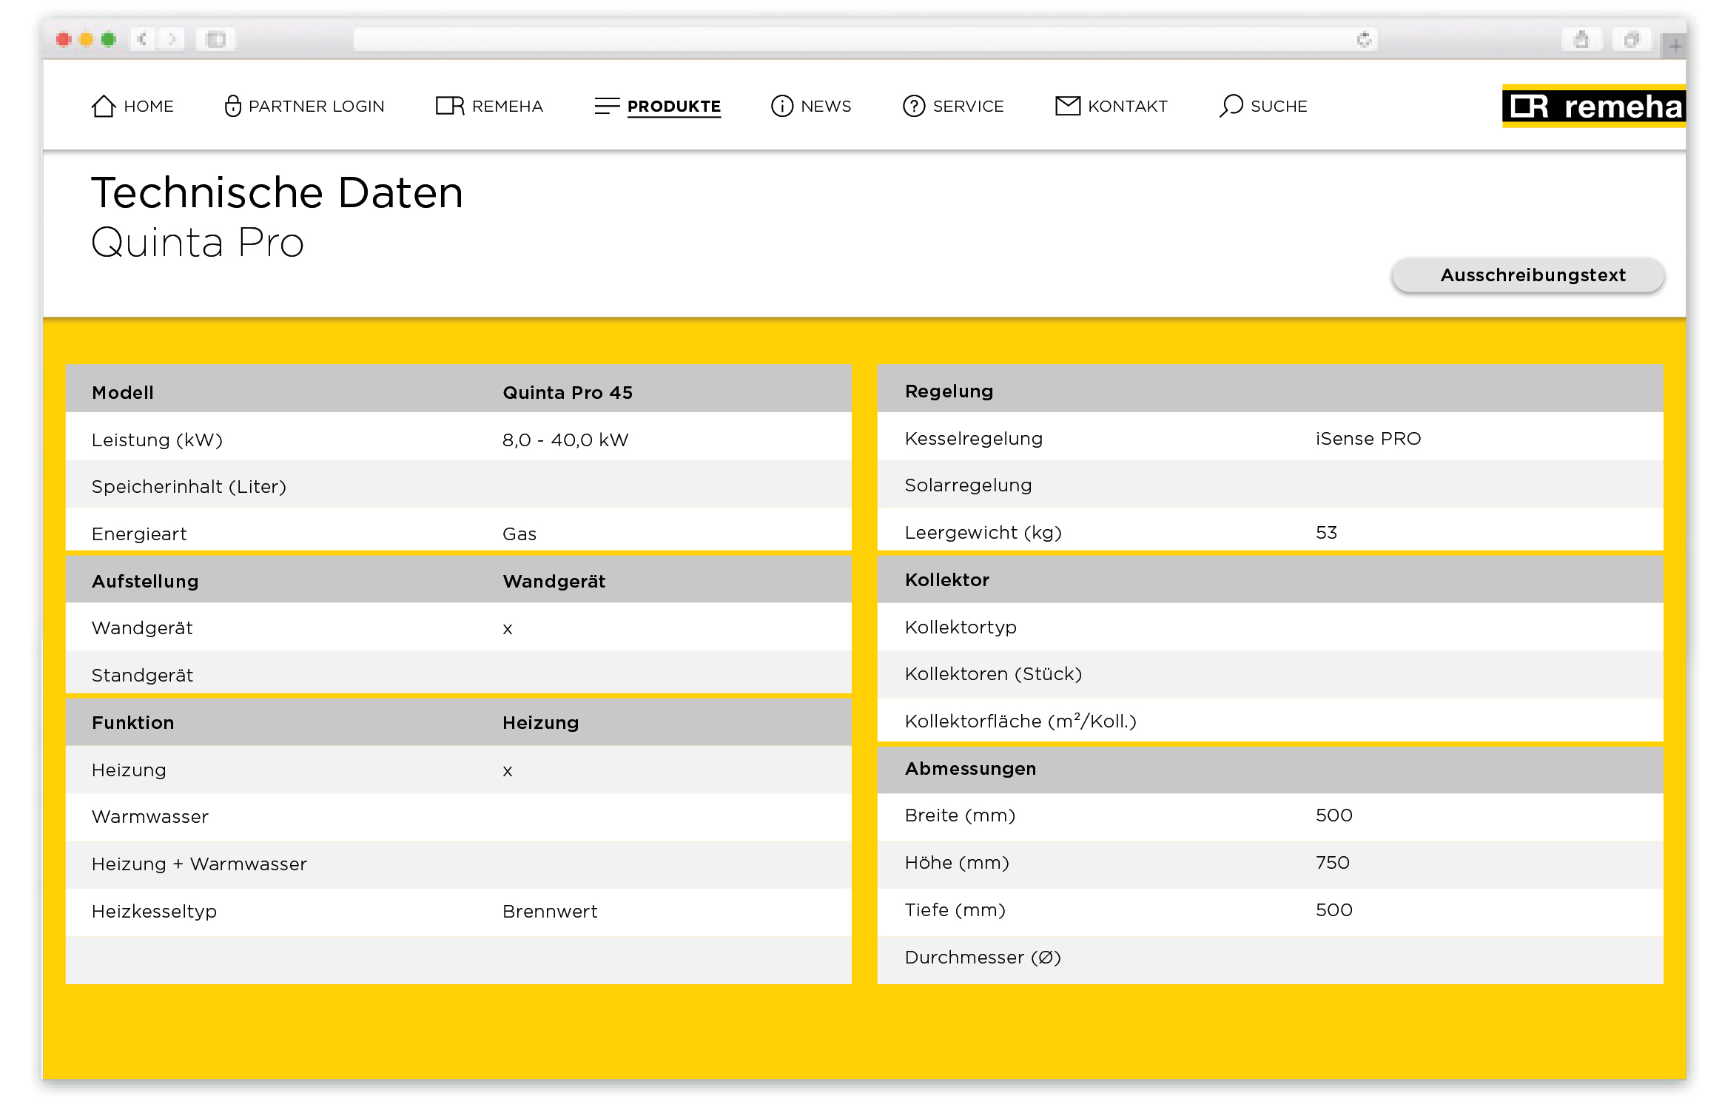Click the Höhe value 750

coord(1333,863)
